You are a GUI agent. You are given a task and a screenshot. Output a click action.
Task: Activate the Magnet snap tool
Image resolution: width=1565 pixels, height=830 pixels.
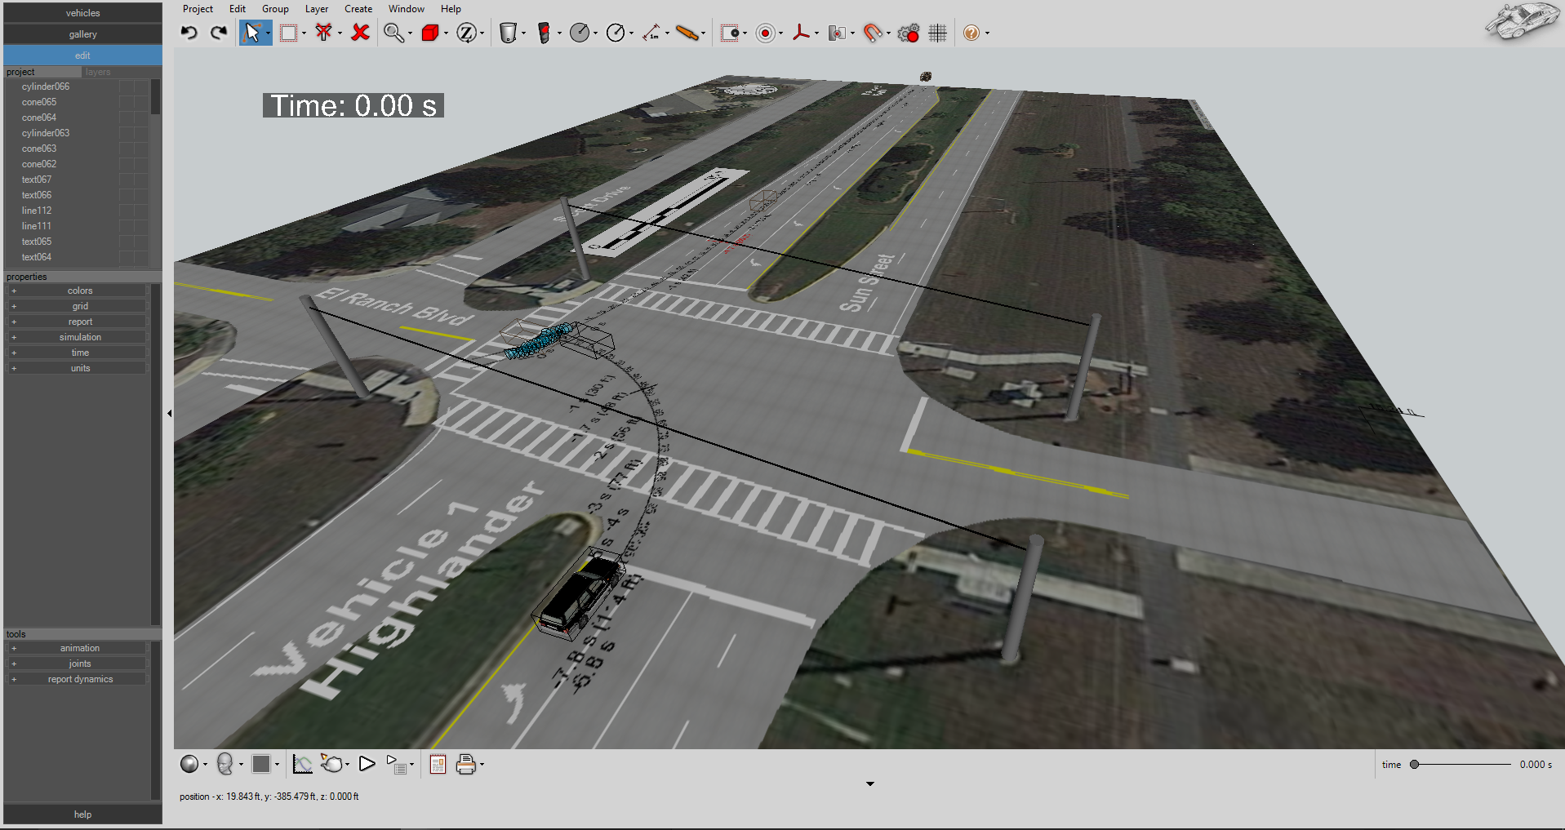[872, 33]
